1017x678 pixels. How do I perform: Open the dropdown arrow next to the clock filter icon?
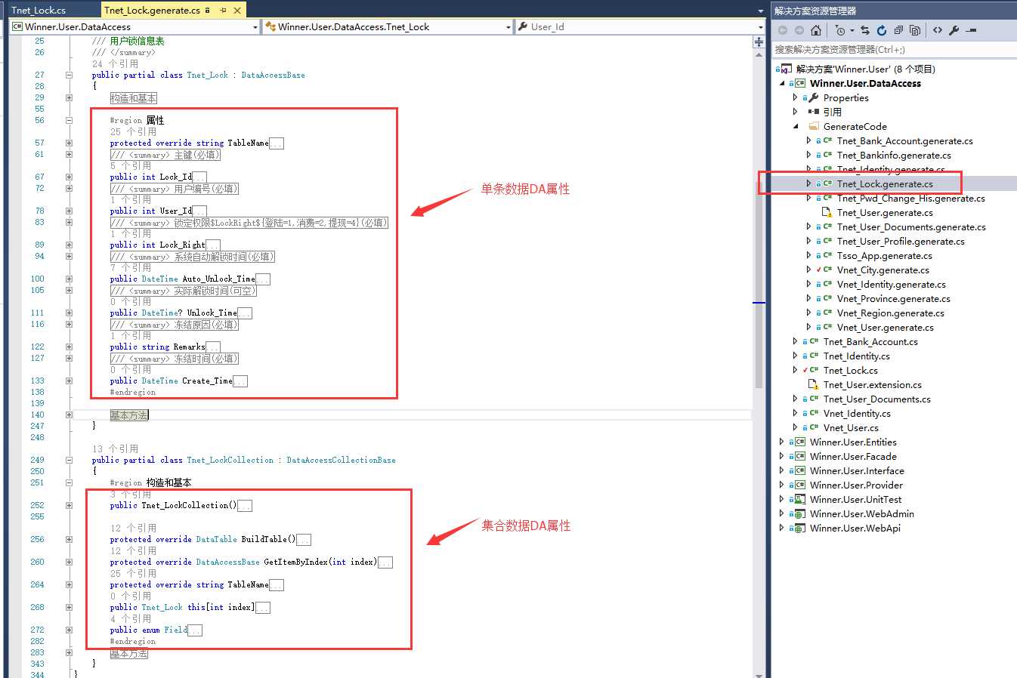852,30
